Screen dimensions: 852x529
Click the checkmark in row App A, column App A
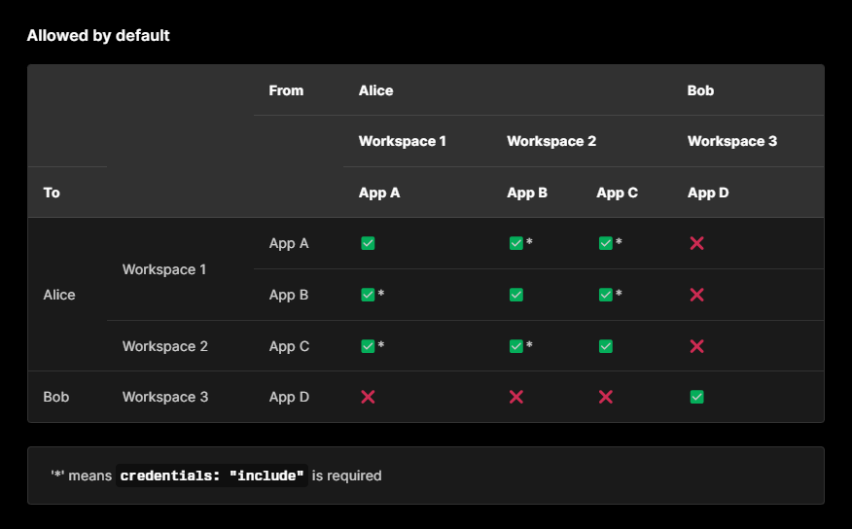tap(368, 243)
